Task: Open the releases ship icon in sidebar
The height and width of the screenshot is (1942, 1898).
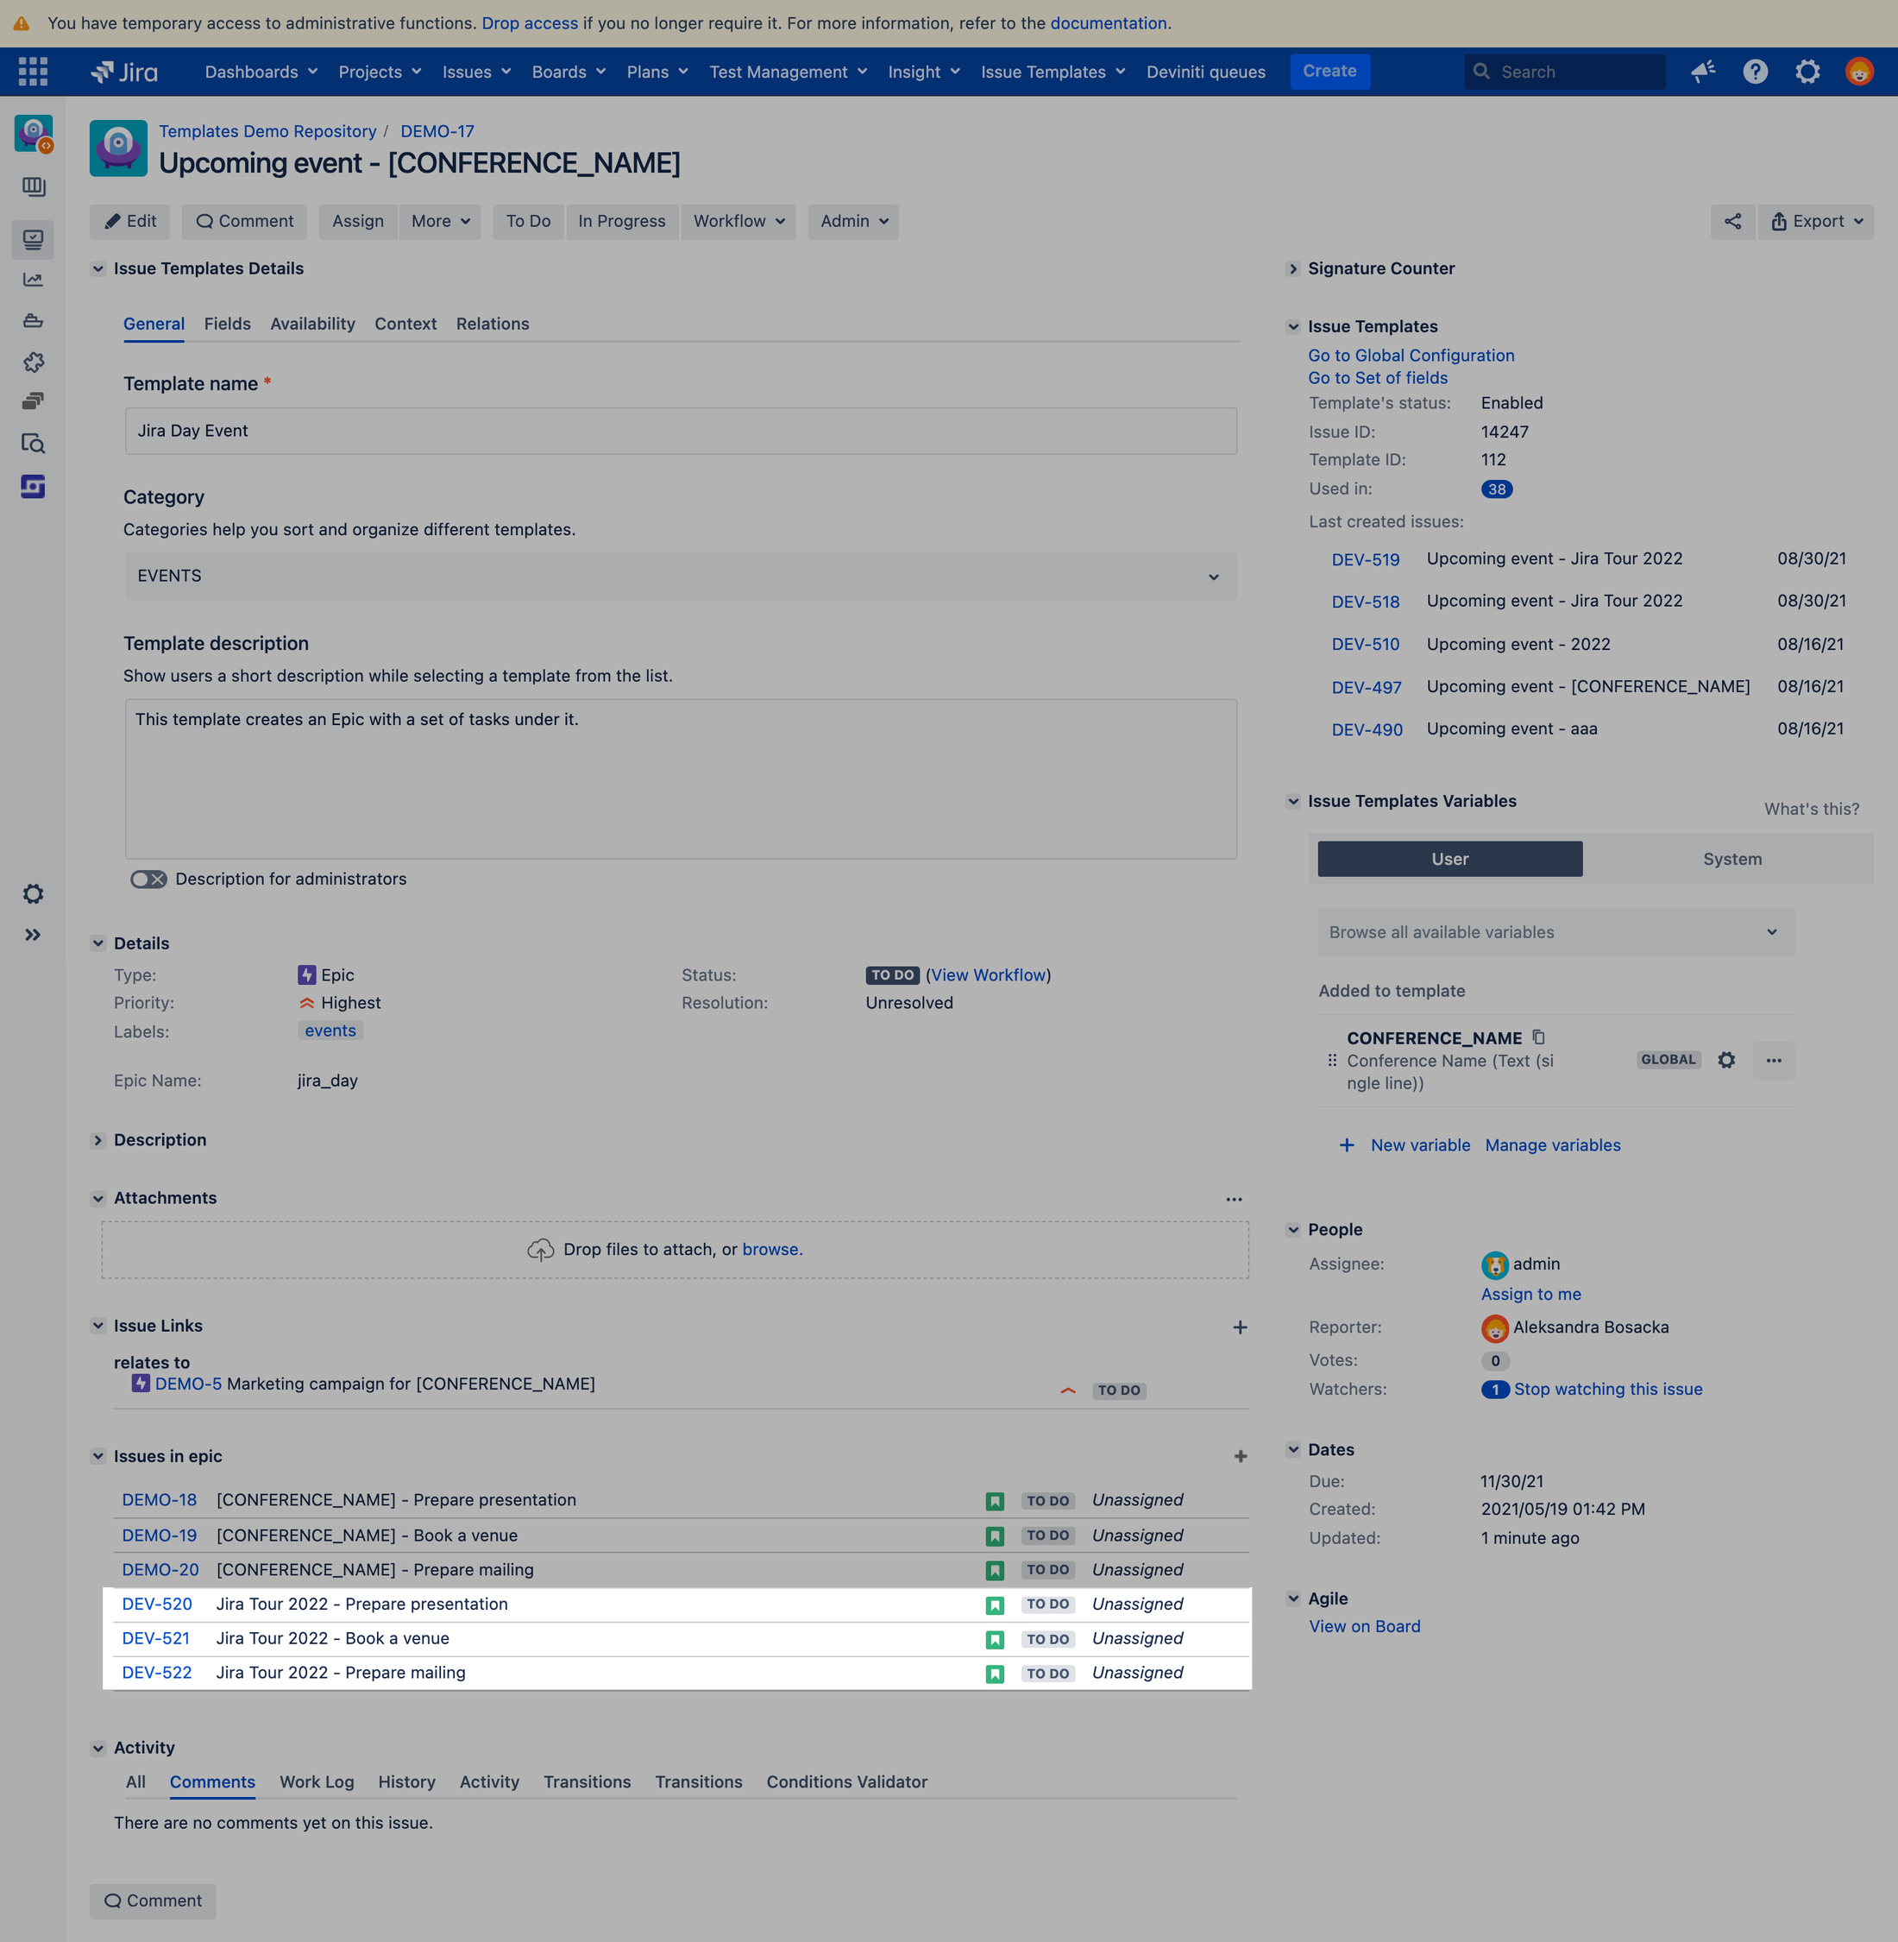Action: (x=33, y=321)
